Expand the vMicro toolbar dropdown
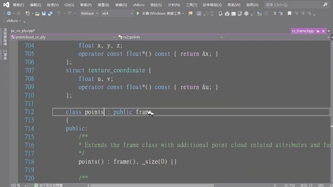This screenshot has width=333, height=187. 20,21
